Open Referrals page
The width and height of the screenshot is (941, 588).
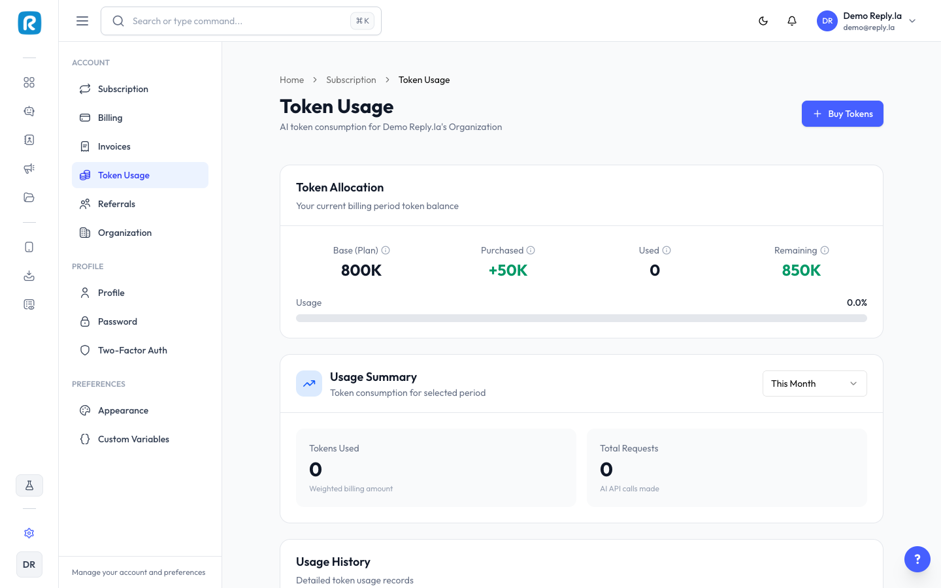click(x=140, y=204)
